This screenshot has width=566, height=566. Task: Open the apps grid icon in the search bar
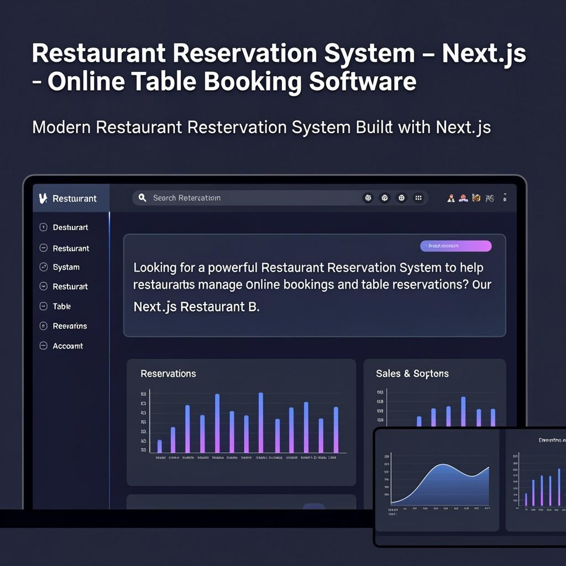[418, 198]
